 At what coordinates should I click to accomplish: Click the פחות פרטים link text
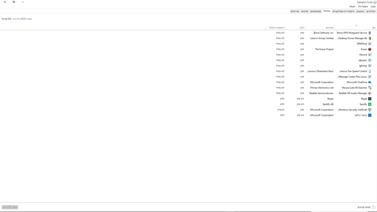coord(364,207)
